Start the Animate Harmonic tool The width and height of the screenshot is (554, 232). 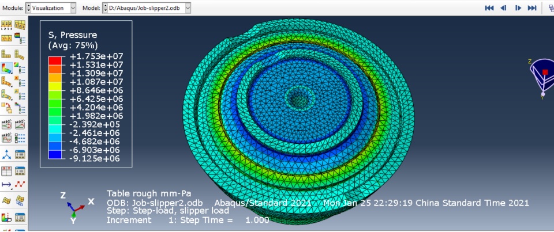tap(7, 138)
